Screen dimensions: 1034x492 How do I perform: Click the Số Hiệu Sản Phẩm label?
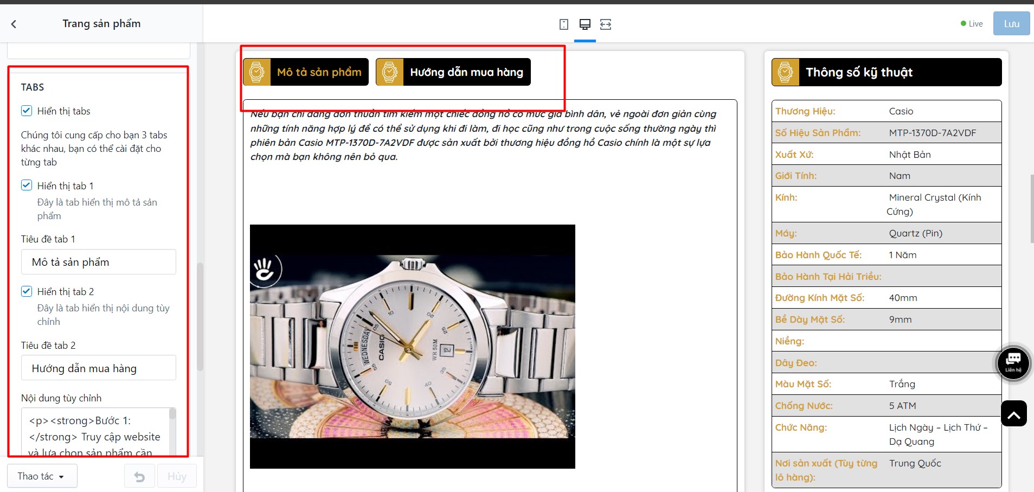coord(818,133)
